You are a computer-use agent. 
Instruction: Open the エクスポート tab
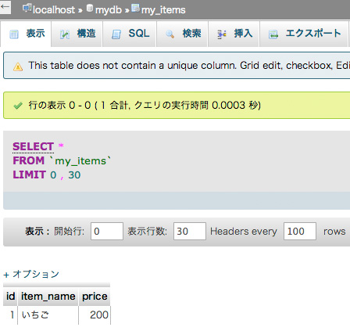[x=304, y=34]
